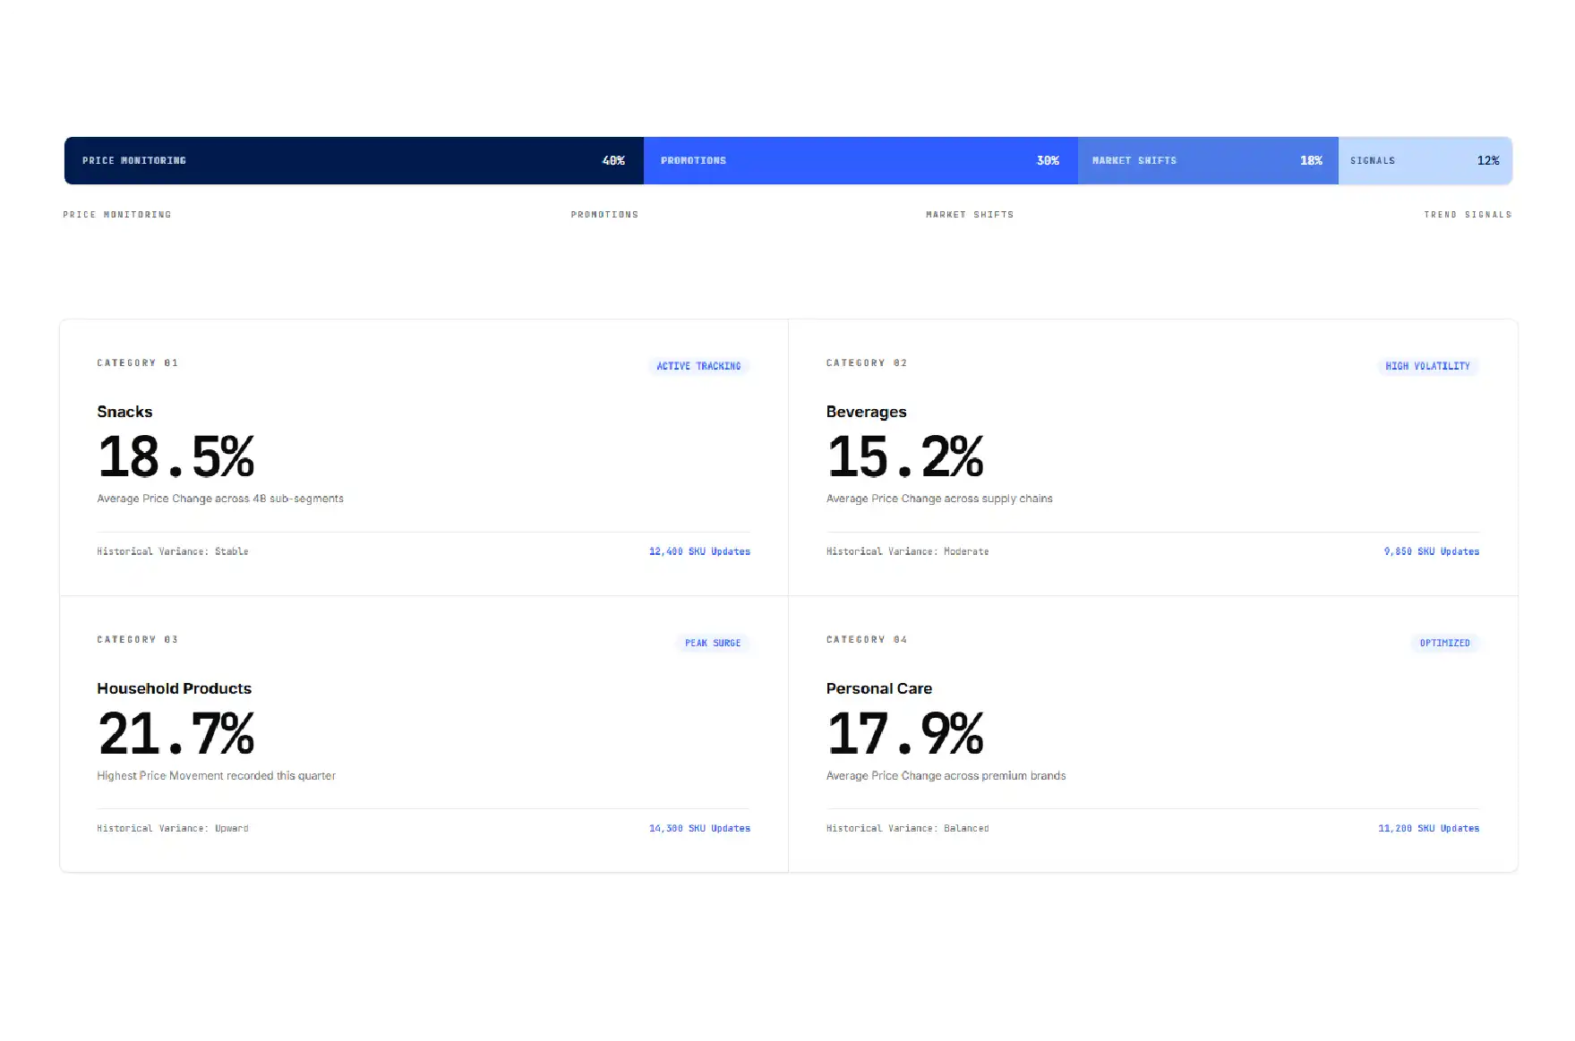This screenshot has height=1041, width=1575.
Task: Click the Optimized badge
Action: coord(1444,643)
